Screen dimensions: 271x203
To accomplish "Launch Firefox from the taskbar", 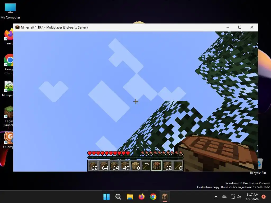I will [142, 197].
